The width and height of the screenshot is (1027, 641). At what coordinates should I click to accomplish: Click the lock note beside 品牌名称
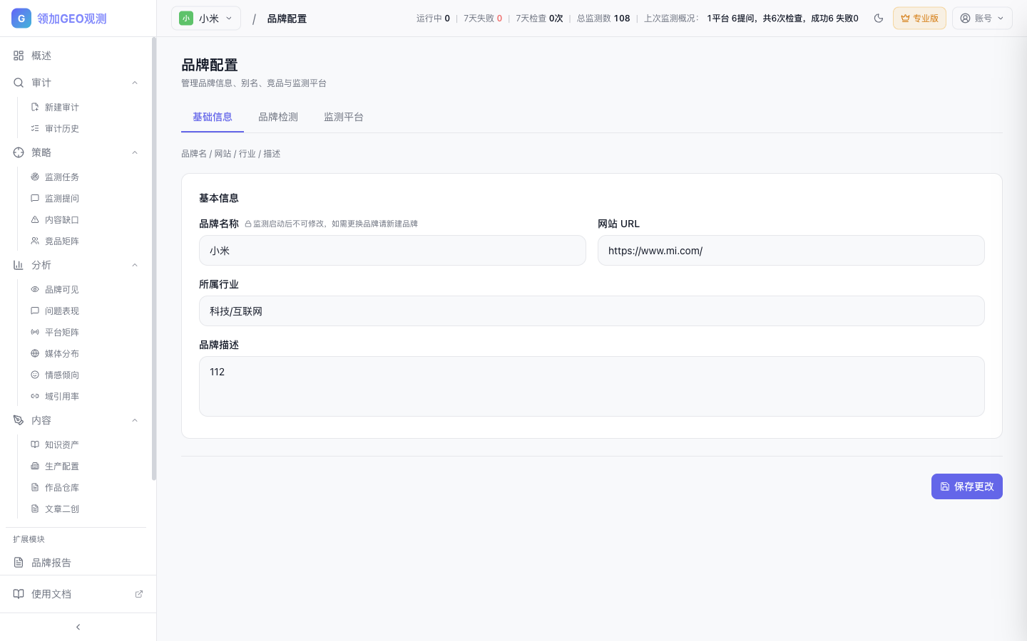(x=331, y=224)
